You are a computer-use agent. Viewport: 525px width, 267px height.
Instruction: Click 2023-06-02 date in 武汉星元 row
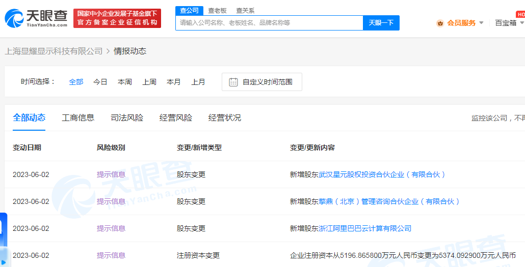(31, 174)
